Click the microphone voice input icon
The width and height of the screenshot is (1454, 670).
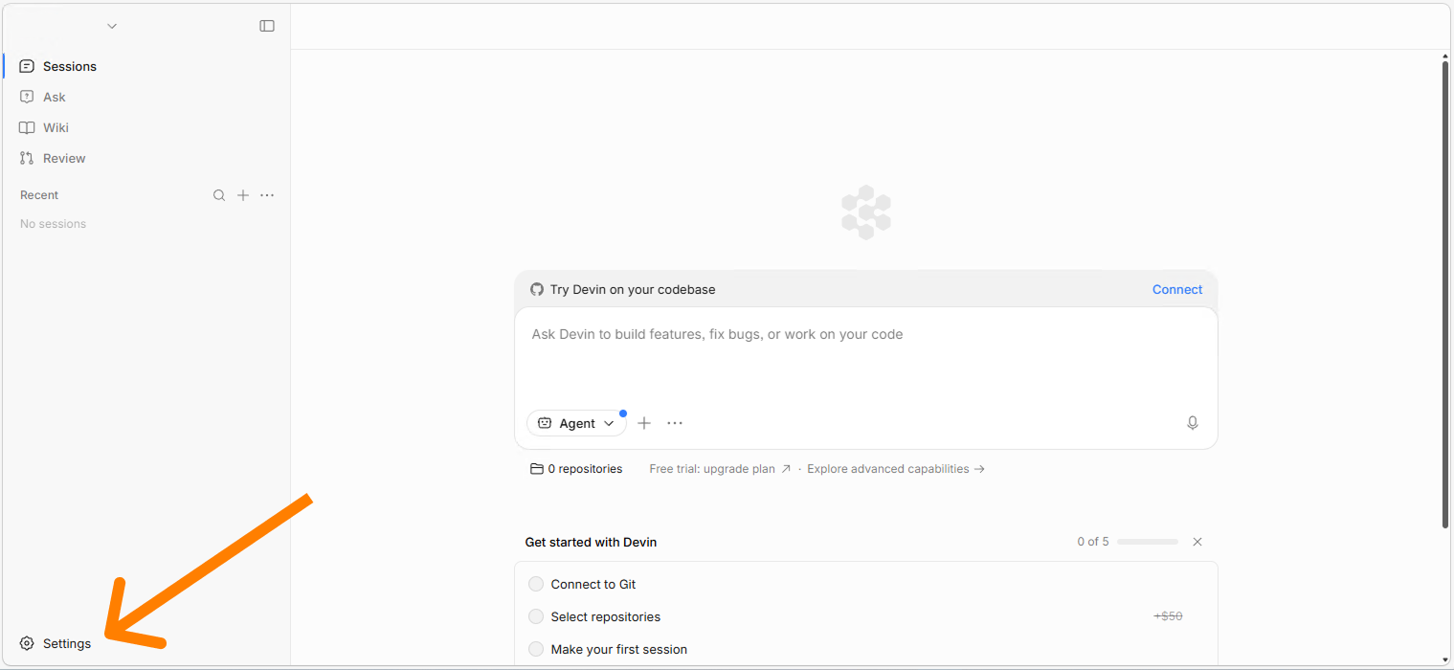[x=1192, y=423]
